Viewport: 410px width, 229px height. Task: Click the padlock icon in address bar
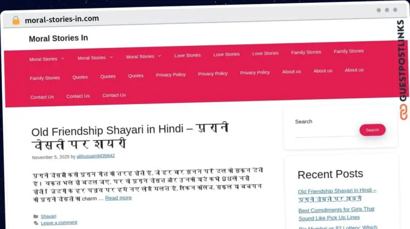(15, 20)
